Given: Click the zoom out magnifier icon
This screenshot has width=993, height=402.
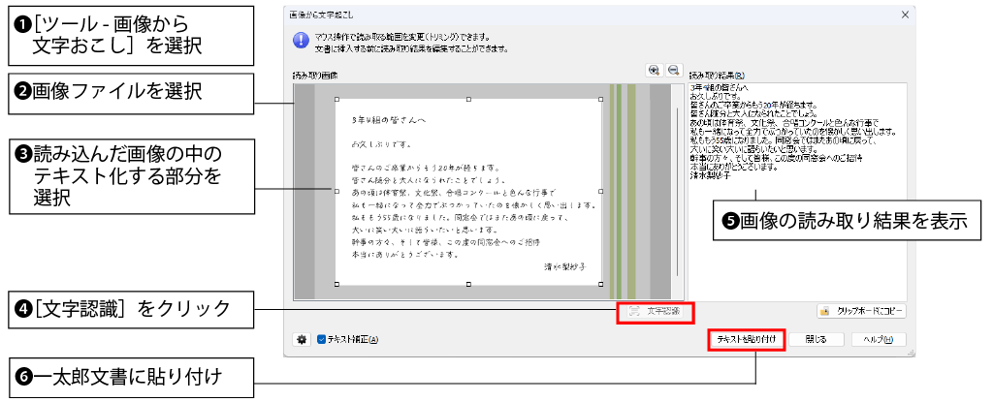Looking at the screenshot, I should (x=672, y=71).
